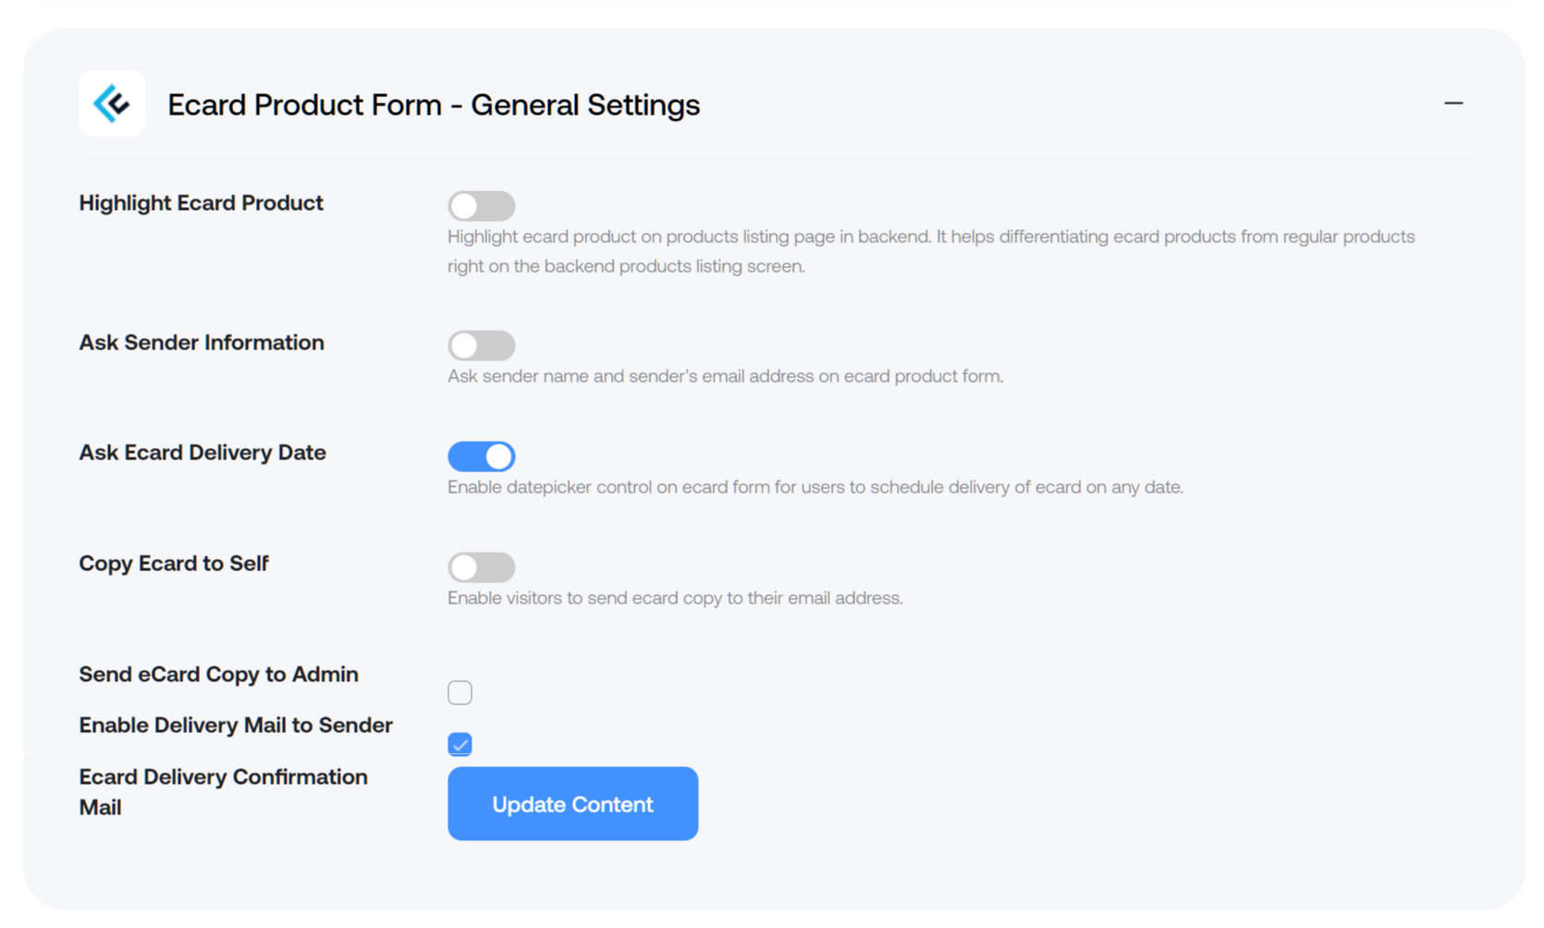Collapse the General Settings panel with minus icon
This screenshot has height=928, width=1544.
pyautogui.click(x=1453, y=104)
